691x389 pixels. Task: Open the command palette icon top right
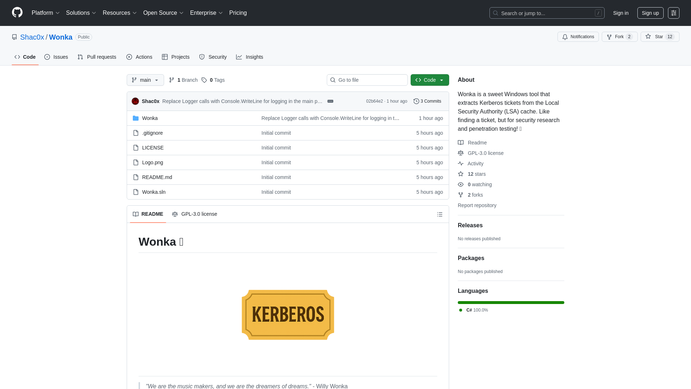pyautogui.click(x=673, y=13)
